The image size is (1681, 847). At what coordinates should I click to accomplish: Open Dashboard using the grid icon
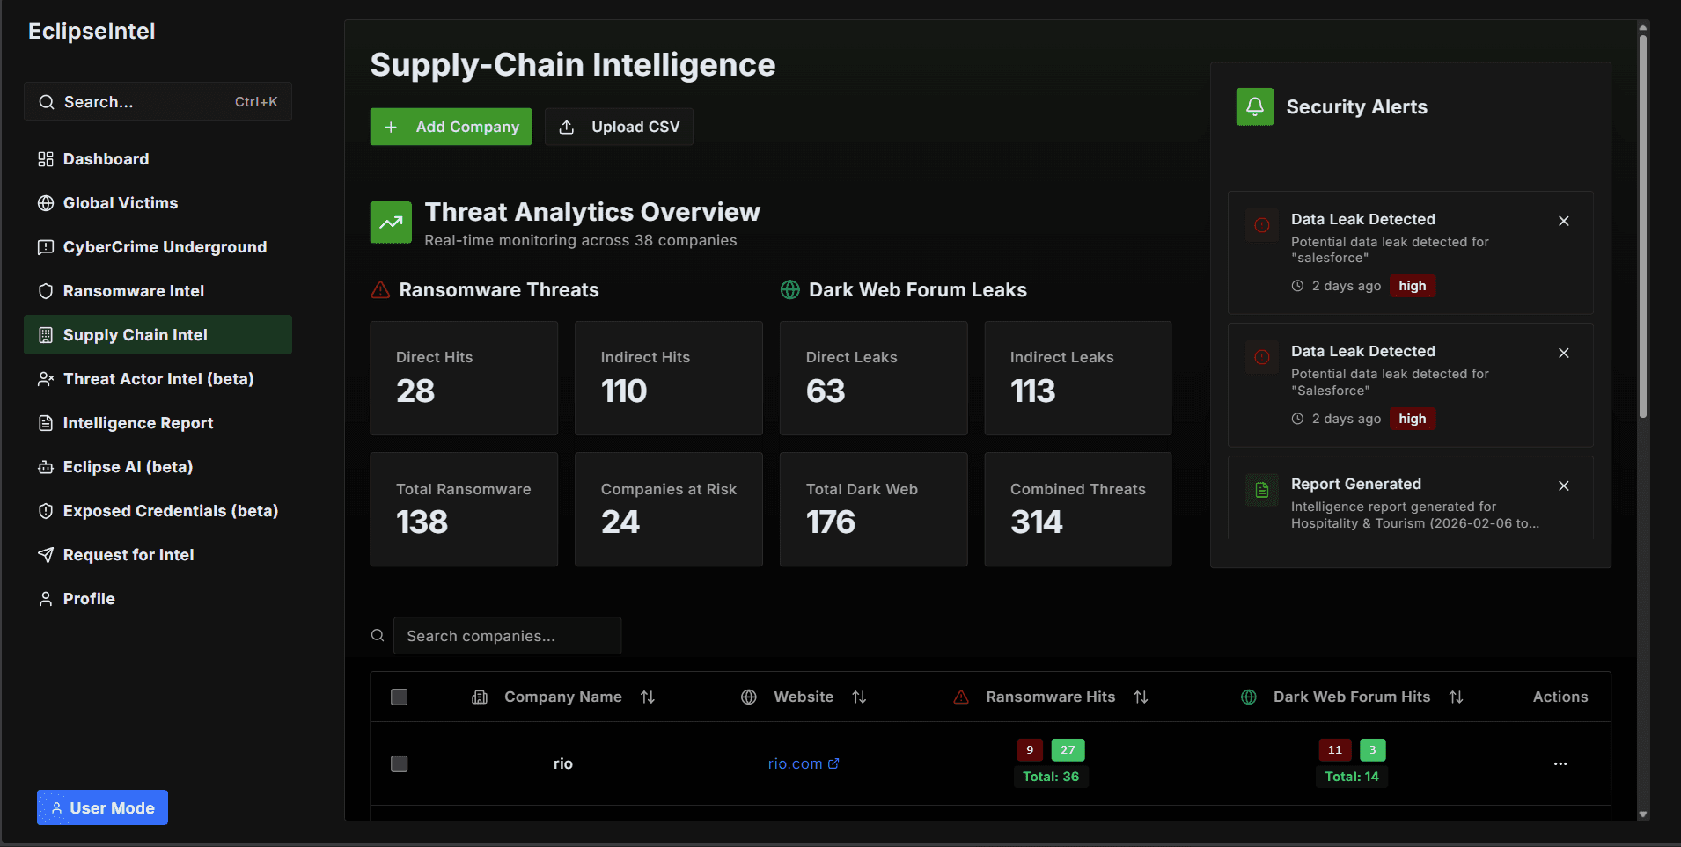(46, 159)
